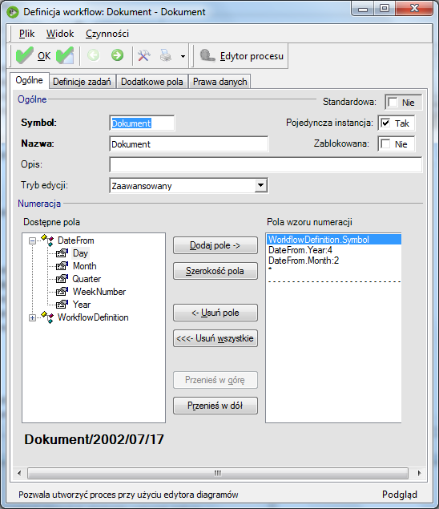Select Year in available fields tree
Image resolution: width=439 pixels, height=509 pixels.
click(82, 305)
